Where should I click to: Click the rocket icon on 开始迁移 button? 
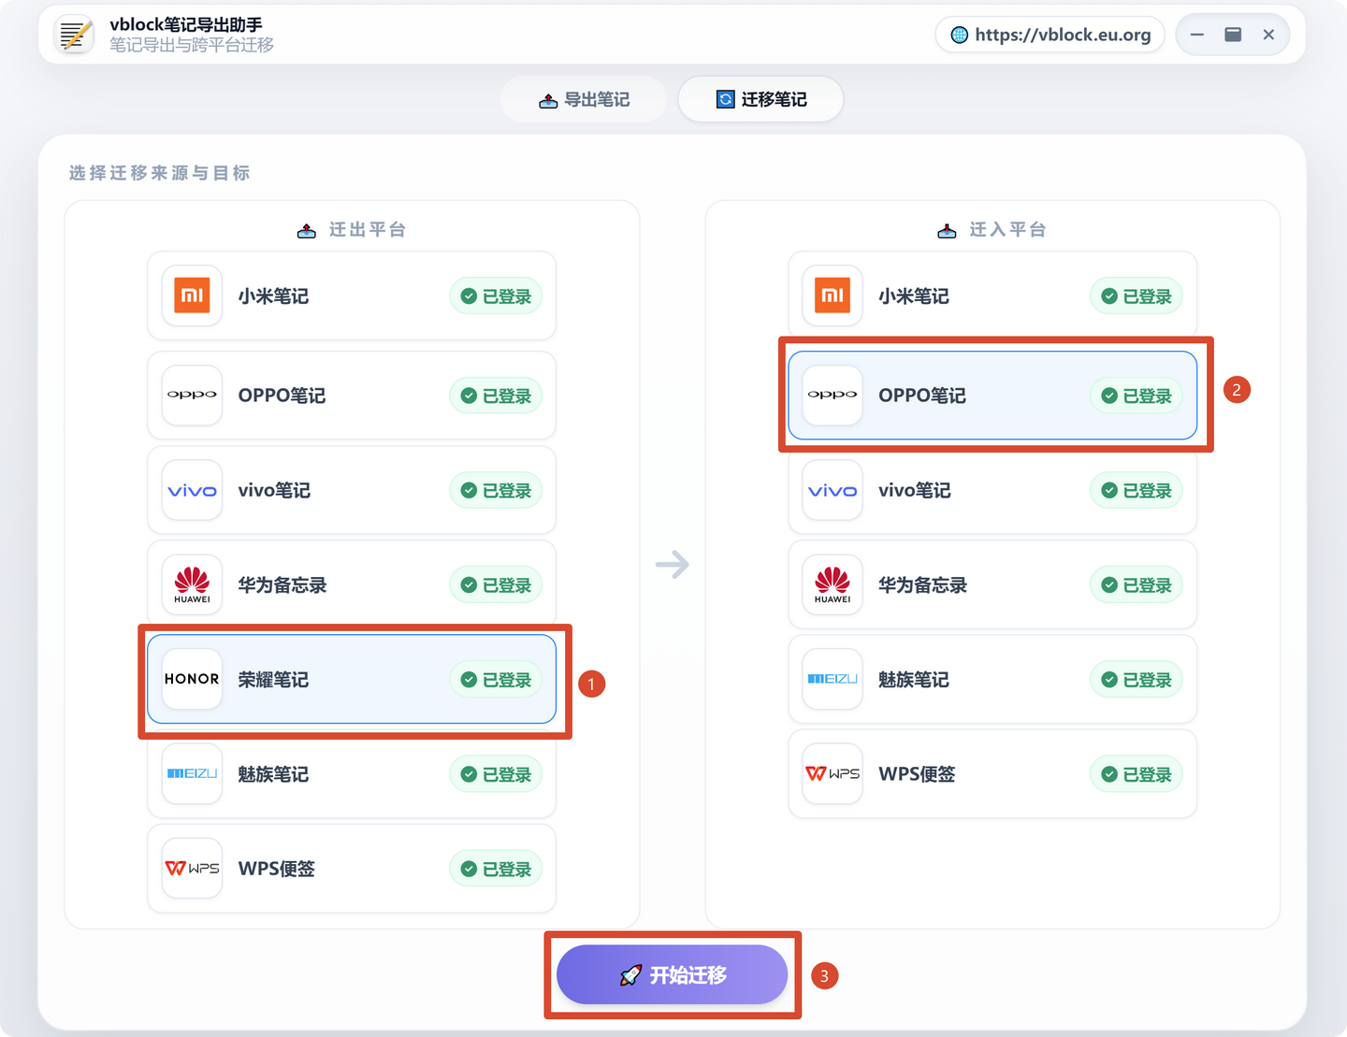click(x=630, y=975)
